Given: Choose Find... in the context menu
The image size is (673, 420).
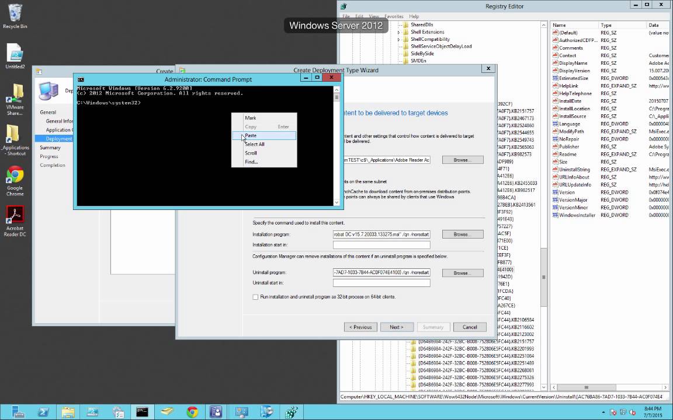Looking at the screenshot, I should click(x=264, y=162).
